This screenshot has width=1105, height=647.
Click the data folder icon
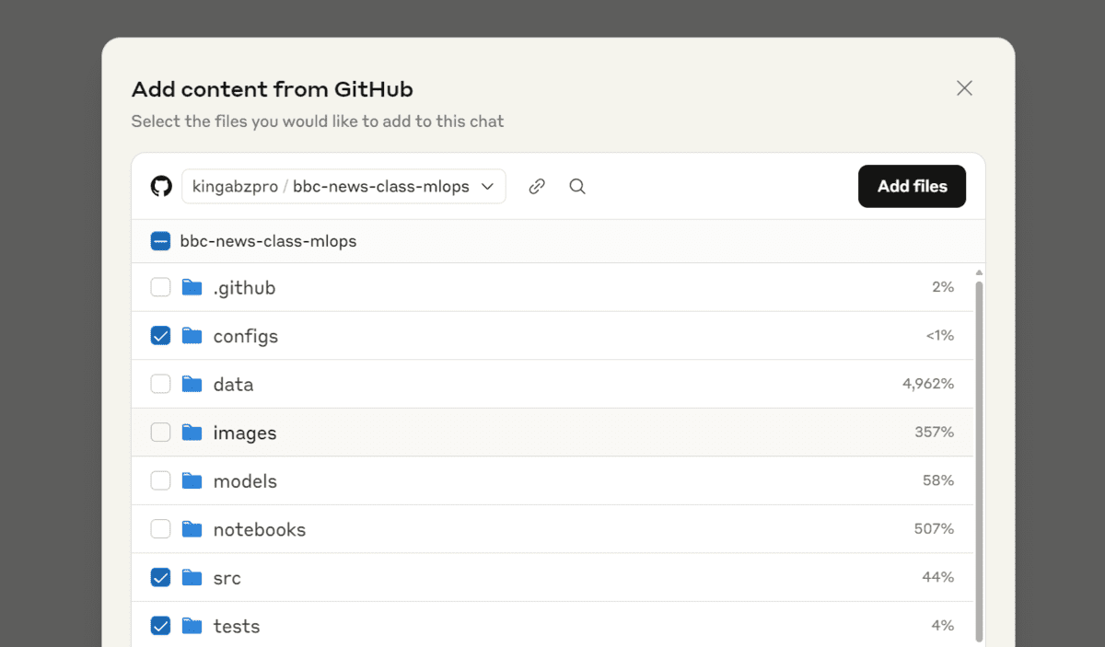(192, 384)
